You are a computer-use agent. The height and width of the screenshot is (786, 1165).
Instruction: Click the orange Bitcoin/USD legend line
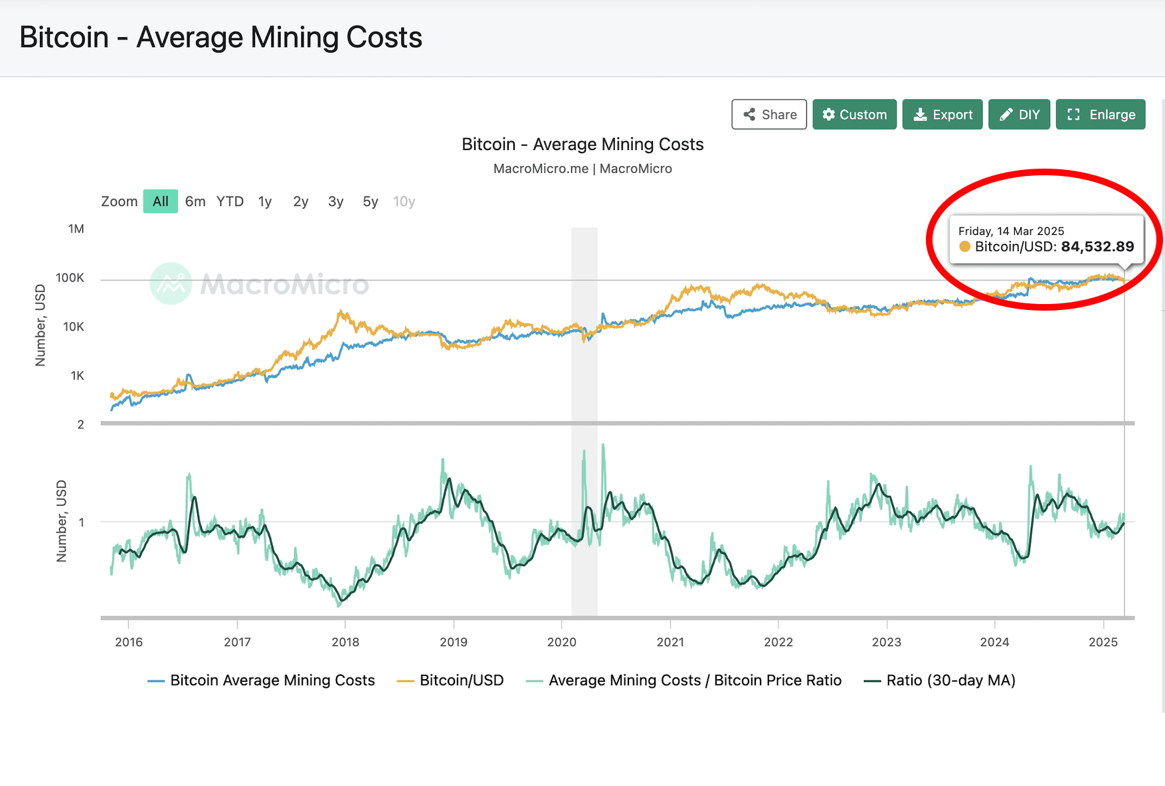pyautogui.click(x=405, y=681)
